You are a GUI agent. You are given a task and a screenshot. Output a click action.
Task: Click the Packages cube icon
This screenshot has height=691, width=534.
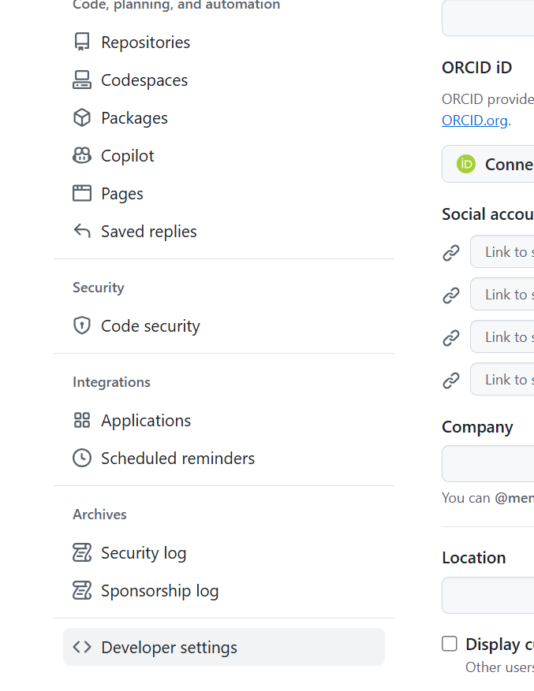pyautogui.click(x=82, y=118)
